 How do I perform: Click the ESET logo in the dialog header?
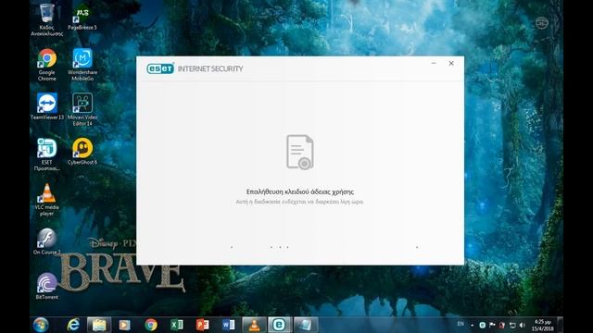tap(160, 68)
